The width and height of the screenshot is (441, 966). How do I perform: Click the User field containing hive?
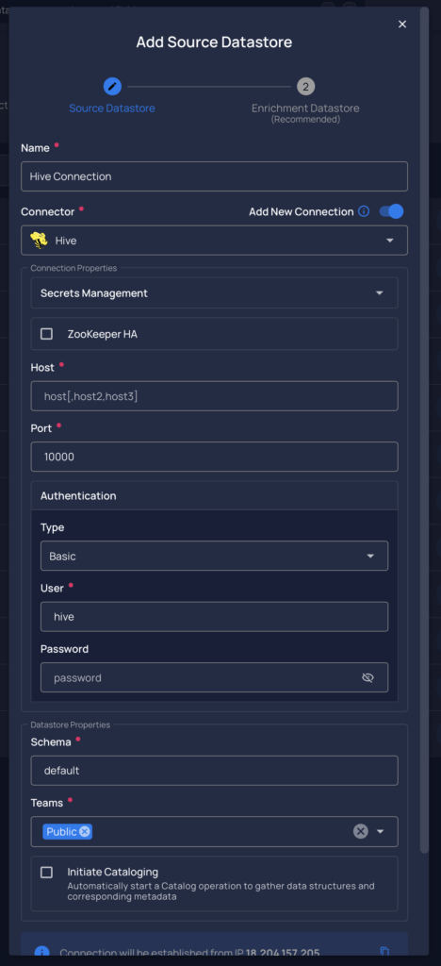[214, 617]
